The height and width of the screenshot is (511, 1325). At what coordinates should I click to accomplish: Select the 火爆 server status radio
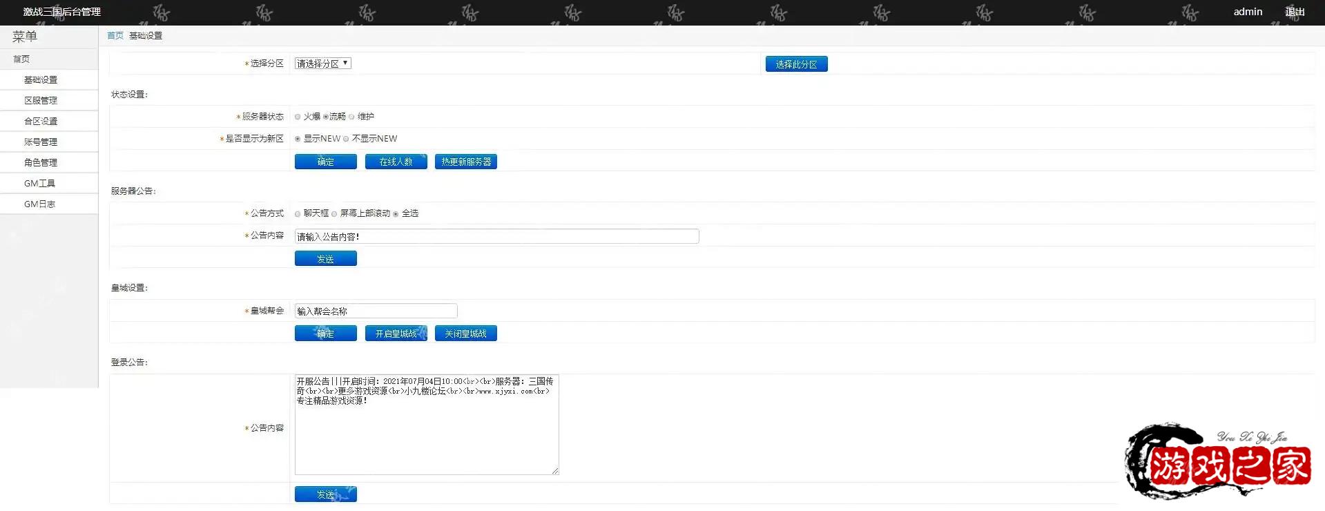click(298, 117)
